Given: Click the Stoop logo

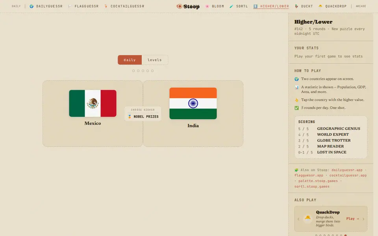Looking at the screenshot, I should [188, 7].
